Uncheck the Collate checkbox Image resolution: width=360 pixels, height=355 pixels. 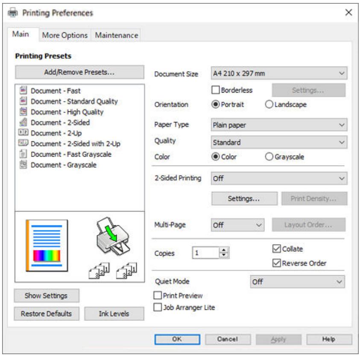coord(276,249)
